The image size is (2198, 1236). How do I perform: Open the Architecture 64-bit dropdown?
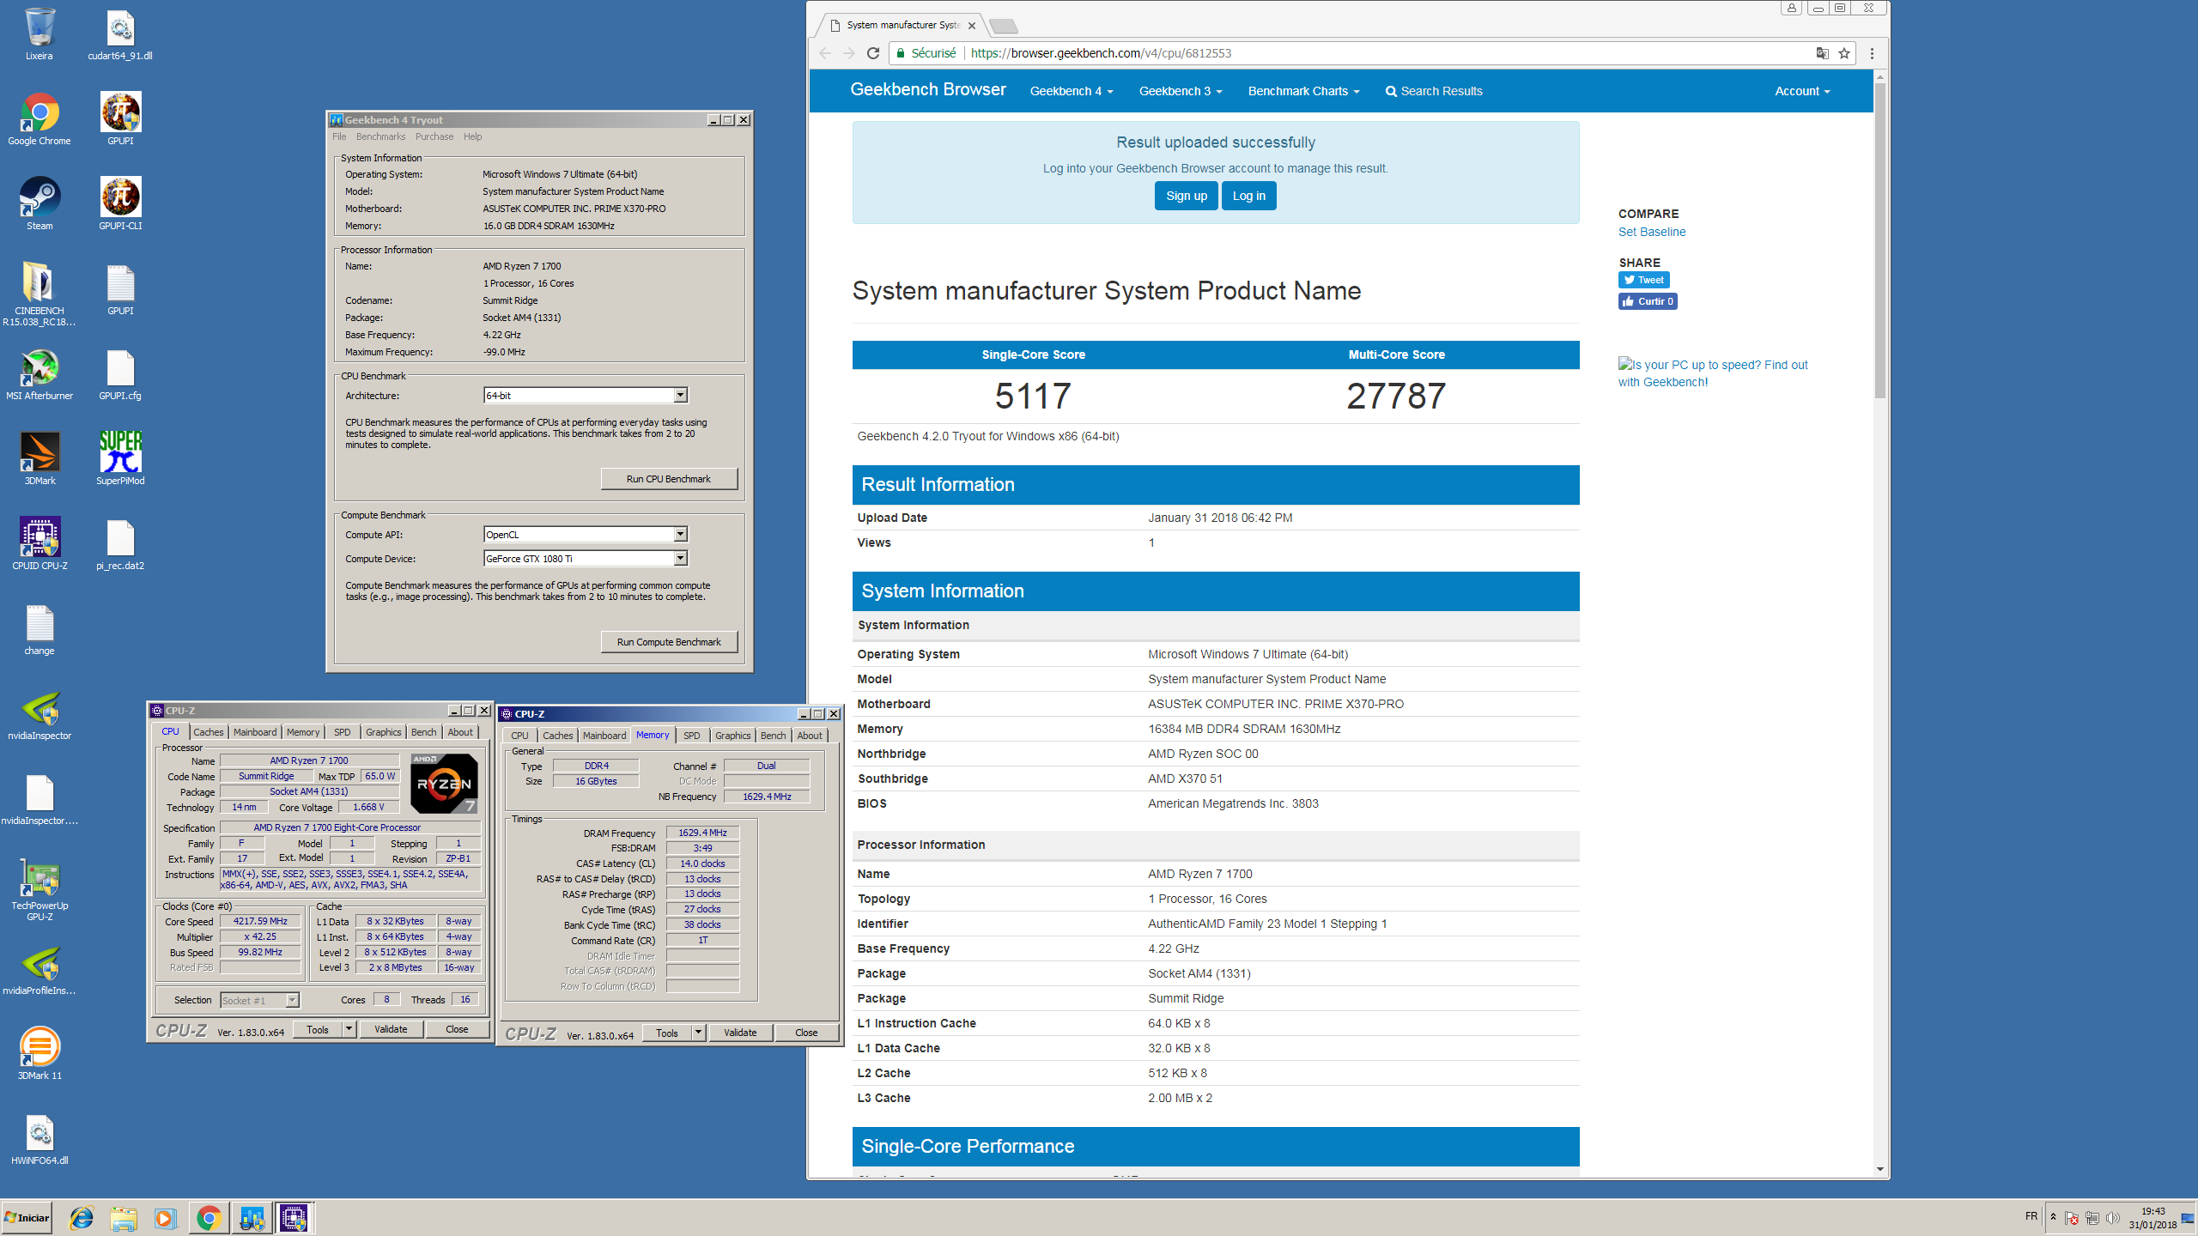click(x=680, y=395)
